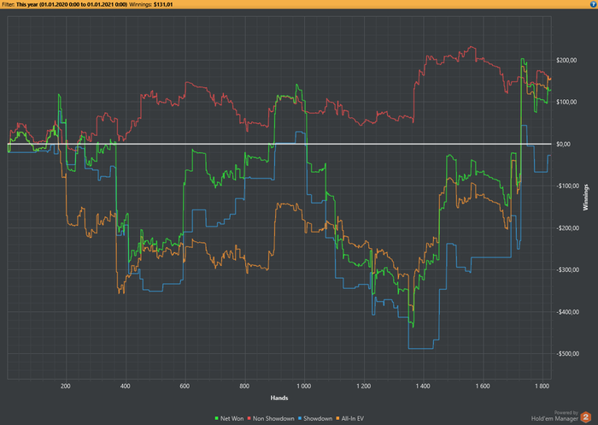Click the 400 x-axis label

(125, 386)
